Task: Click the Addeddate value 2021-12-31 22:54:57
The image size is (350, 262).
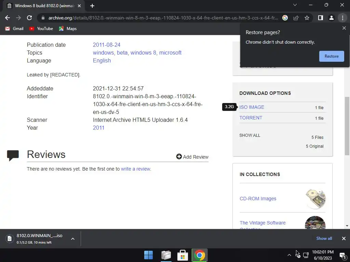Action: [x=118, y=88]
